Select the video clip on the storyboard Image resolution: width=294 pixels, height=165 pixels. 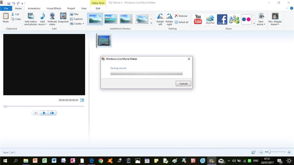pos(104,40)
